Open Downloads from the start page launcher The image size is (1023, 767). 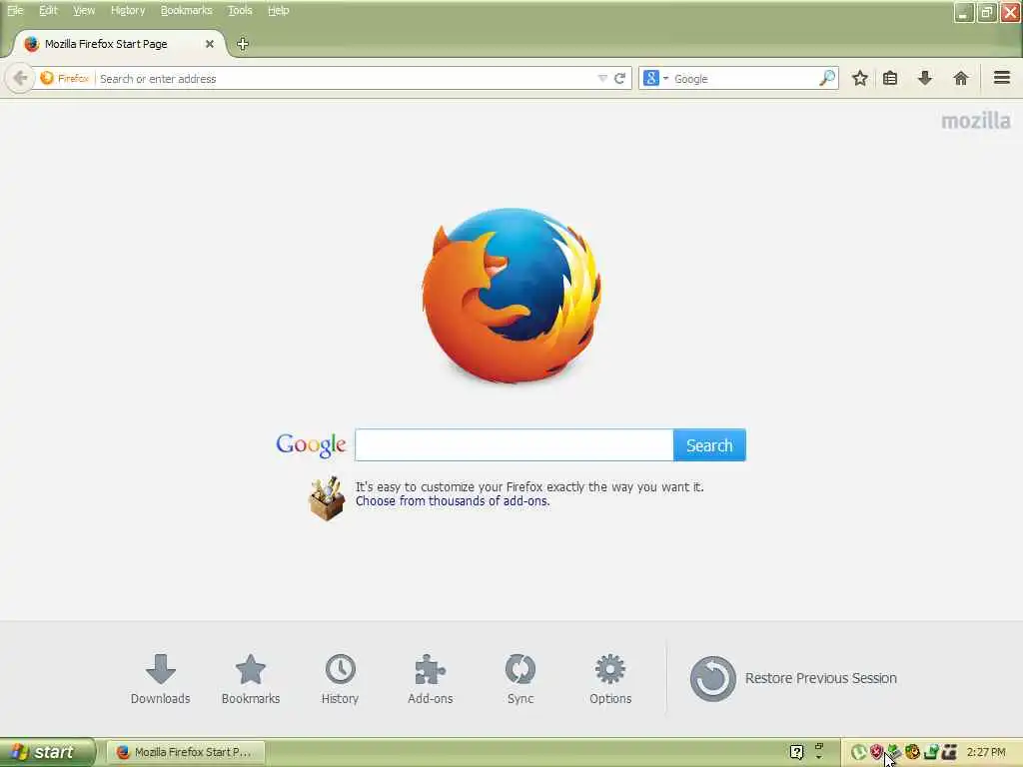click(161, 679)
